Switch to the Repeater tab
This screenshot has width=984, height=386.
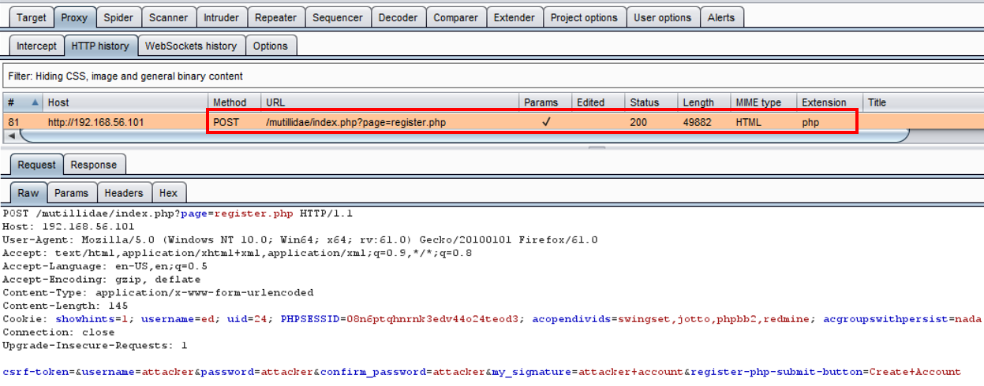click(x=276, y=17)
